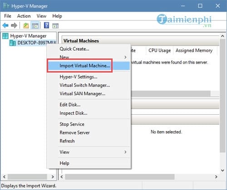
Task: Click the Virtual Machines panel header
Action: 141,41
